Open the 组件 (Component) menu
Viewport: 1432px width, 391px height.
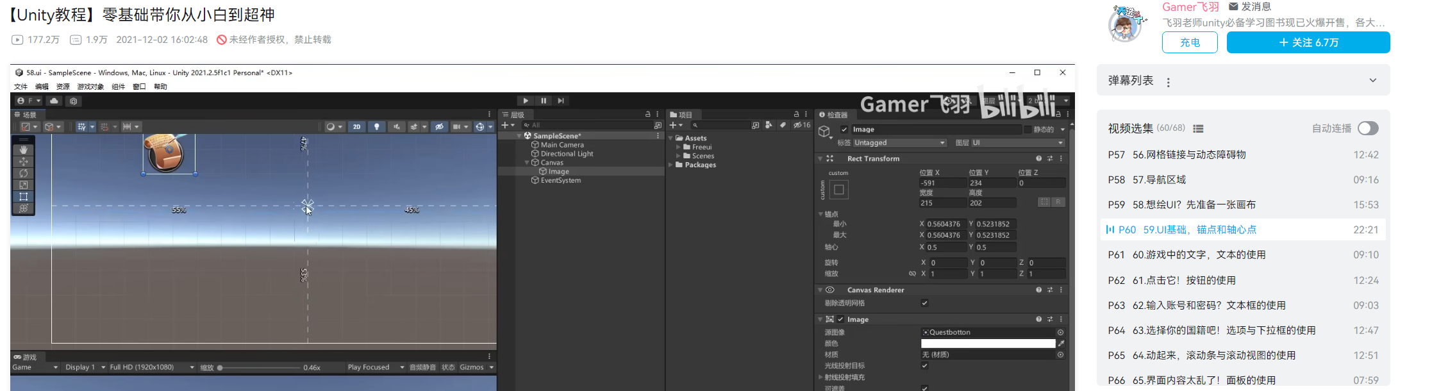[x=118, y=87]
